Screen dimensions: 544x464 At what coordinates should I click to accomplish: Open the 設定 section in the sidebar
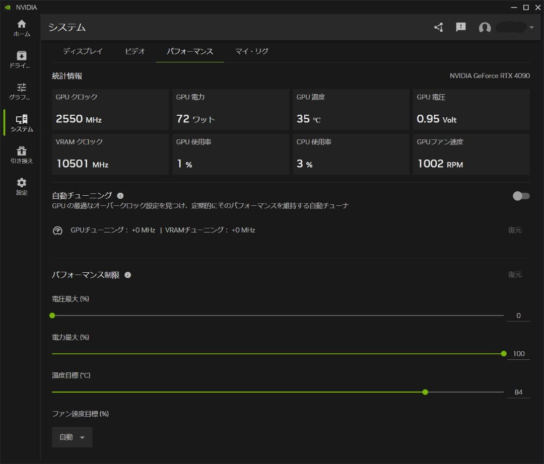pos(21,185)
